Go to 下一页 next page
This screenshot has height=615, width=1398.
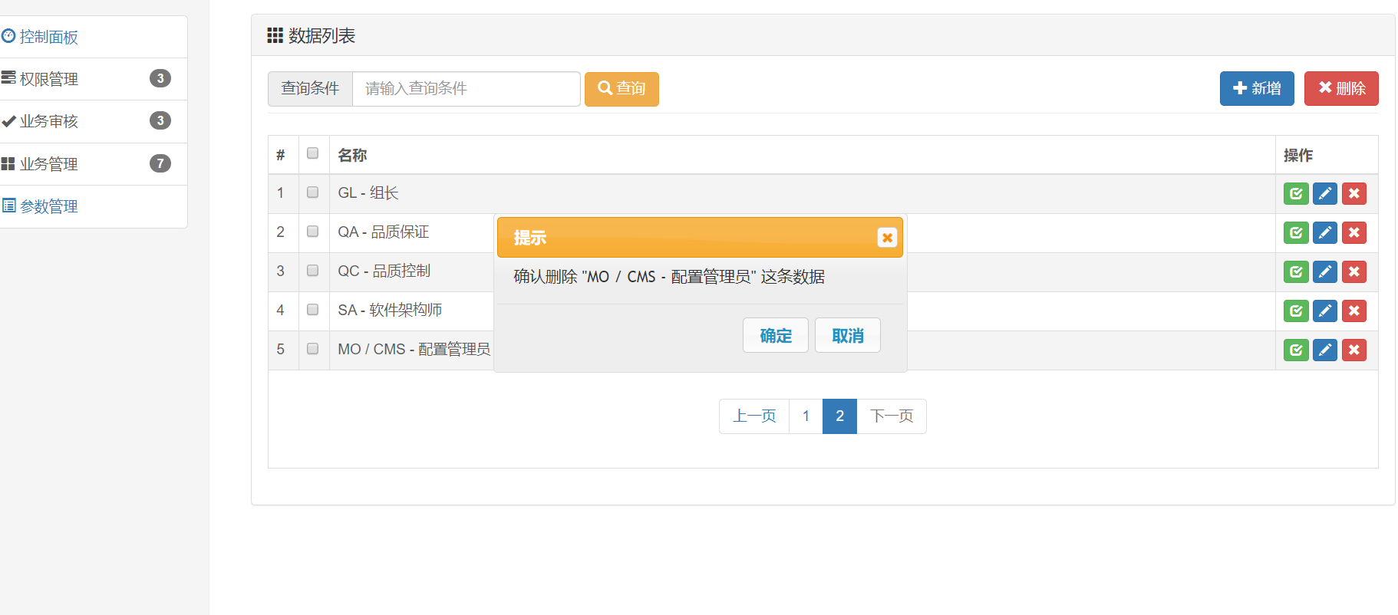coord(892,416)
